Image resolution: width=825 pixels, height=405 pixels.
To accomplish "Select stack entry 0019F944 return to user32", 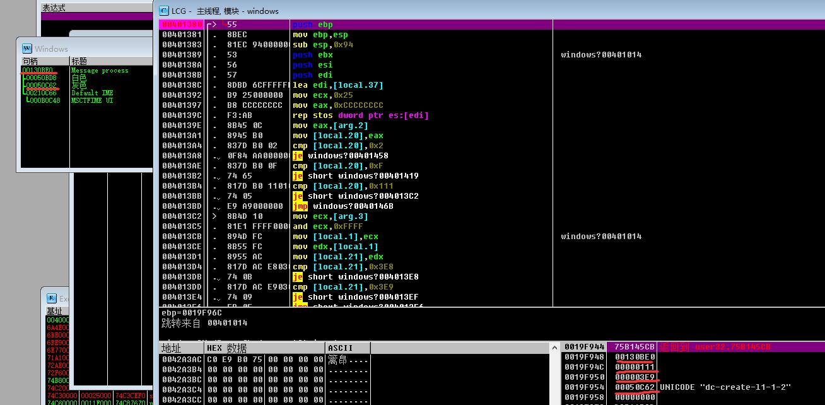I will 693,347.
